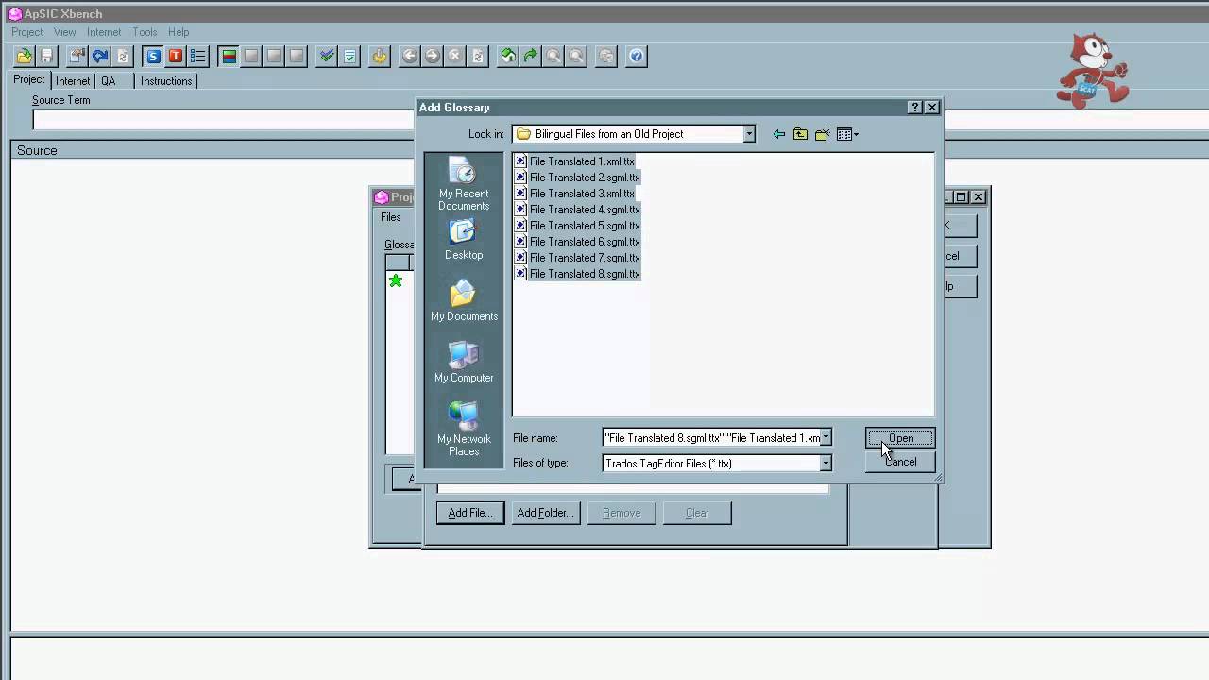
Task: Click the blue curved arrow toolbar icon
Action: click(100, 57)
